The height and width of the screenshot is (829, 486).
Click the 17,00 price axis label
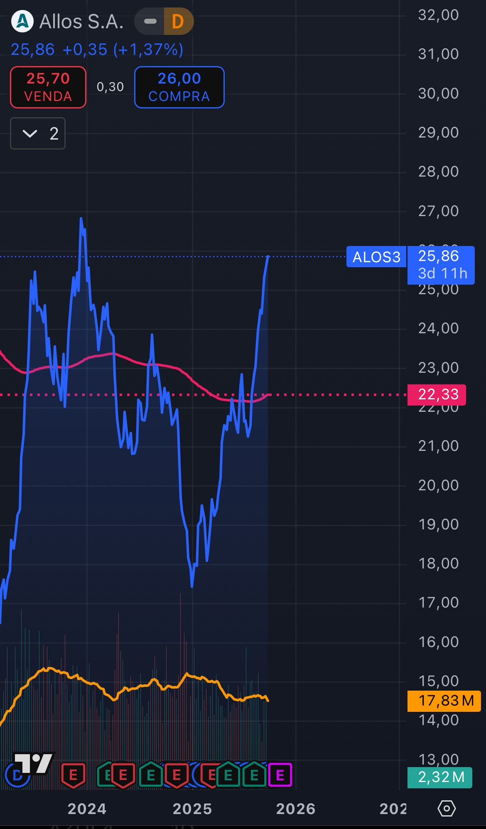tap(438, 603)
